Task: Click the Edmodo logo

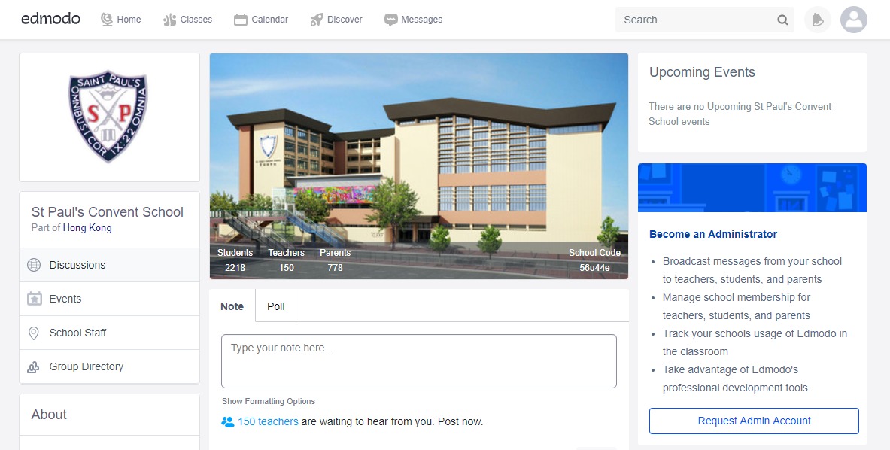Action: tap(50, 19)
